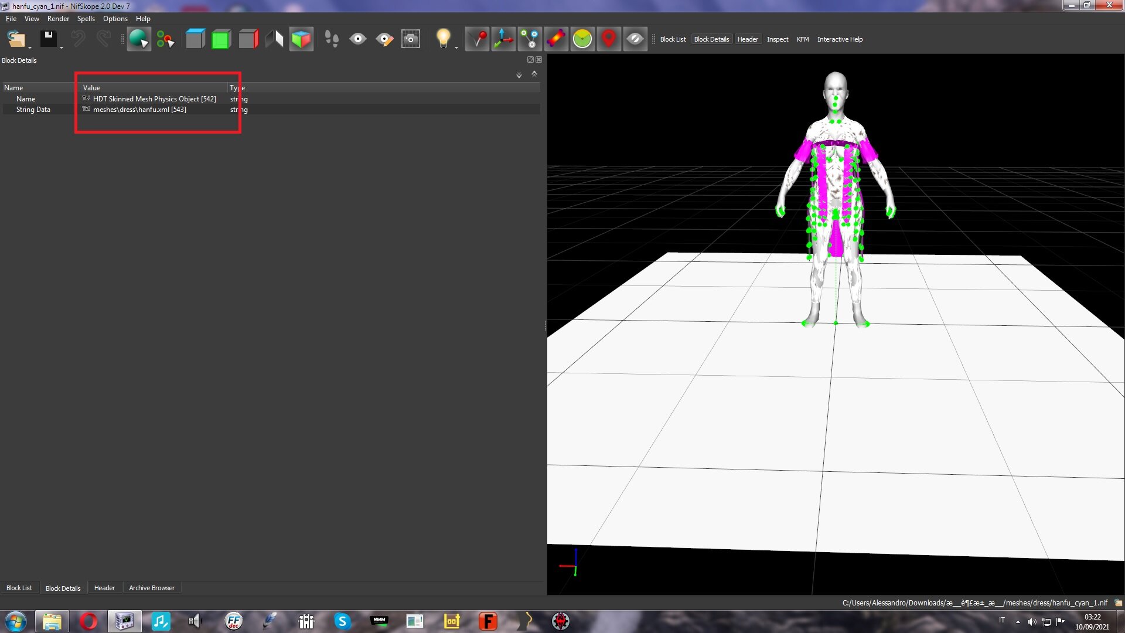Collapse all rows with the double-up chevron
Viewport: 1125px width, 633px height.
click(x=534, y=74)
